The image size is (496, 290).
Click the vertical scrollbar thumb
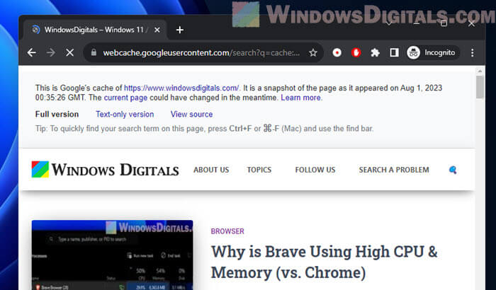pyautogui.click(x=480, y=87)
